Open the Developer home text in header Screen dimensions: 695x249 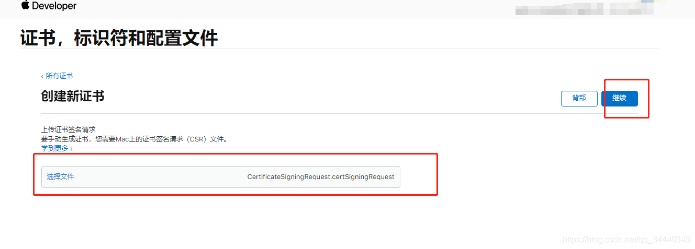pos(54,6)
